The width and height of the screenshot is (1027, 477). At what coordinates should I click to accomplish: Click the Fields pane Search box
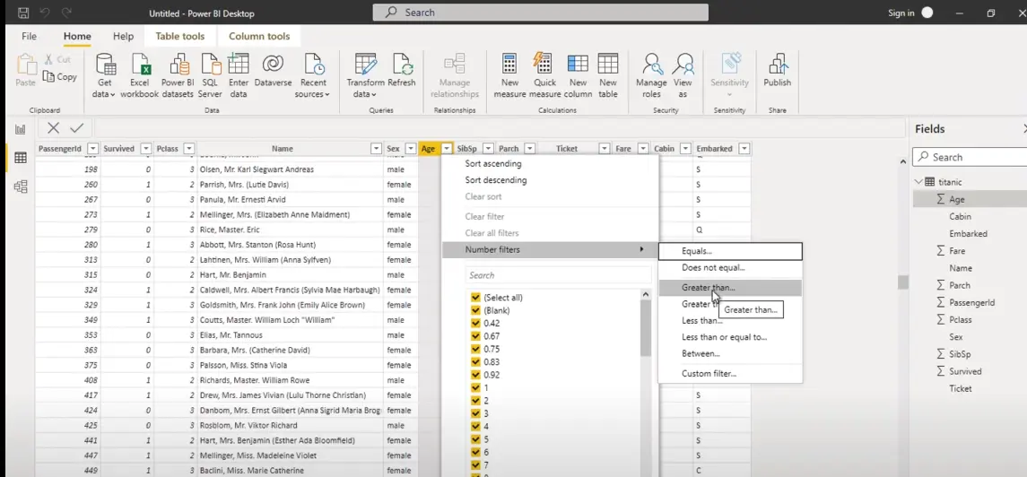(970, 157)
